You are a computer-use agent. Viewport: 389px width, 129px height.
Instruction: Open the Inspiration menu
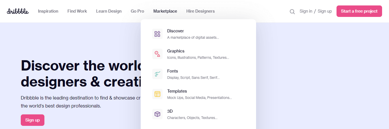pyautogui.click(x=48, y=11)
